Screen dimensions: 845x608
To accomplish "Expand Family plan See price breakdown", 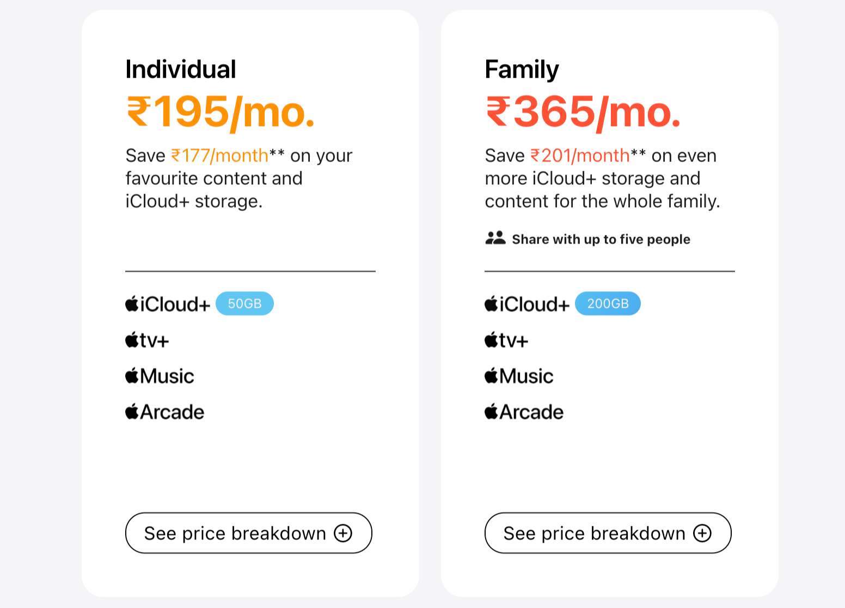I will tap(608, 533).
